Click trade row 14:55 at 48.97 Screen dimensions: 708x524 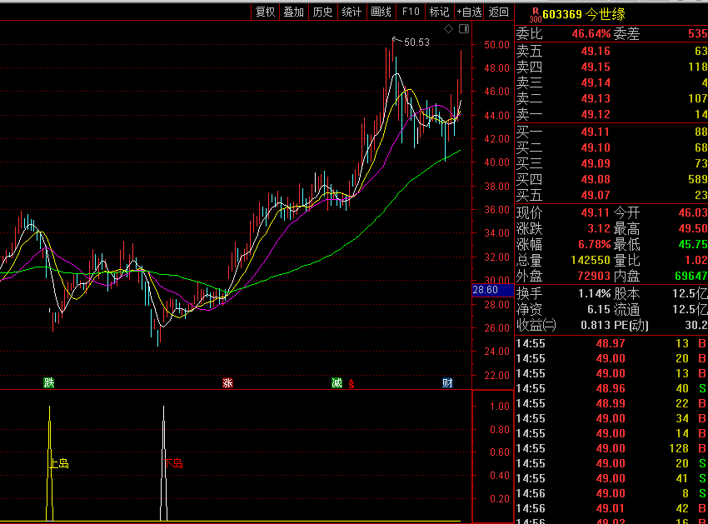(x=611, y=344)
